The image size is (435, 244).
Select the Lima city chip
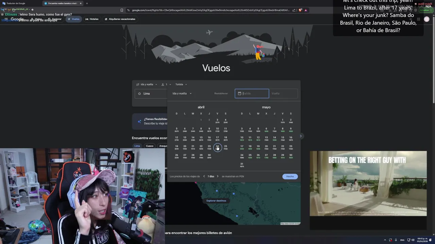[137, 146]
